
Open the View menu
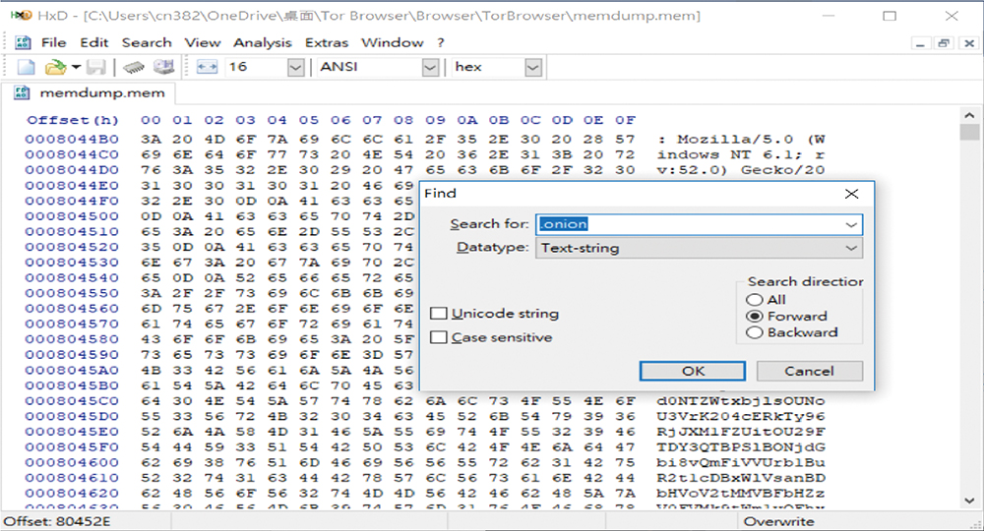(x=202, y=42)
